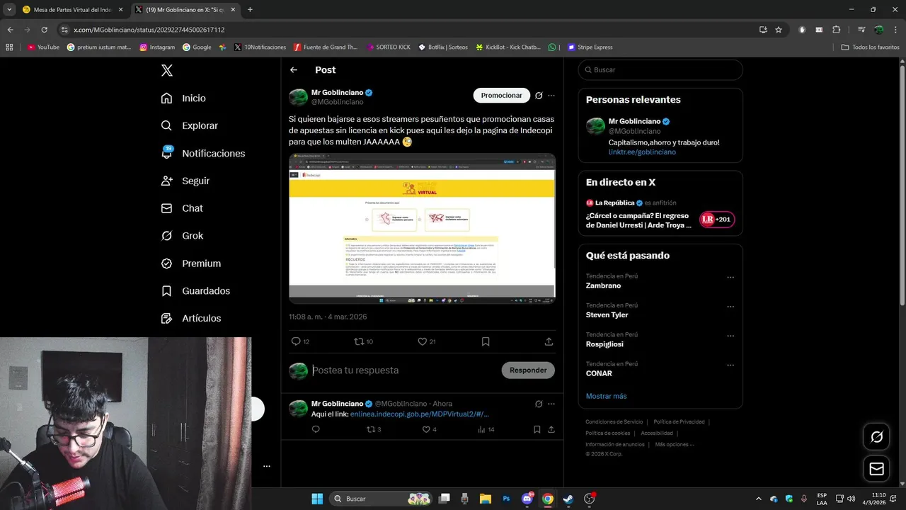The image size is (906, 510).
Task: Open the enlinea.indecopi.gob.pe link in reply
Action: tap(420, 414)
